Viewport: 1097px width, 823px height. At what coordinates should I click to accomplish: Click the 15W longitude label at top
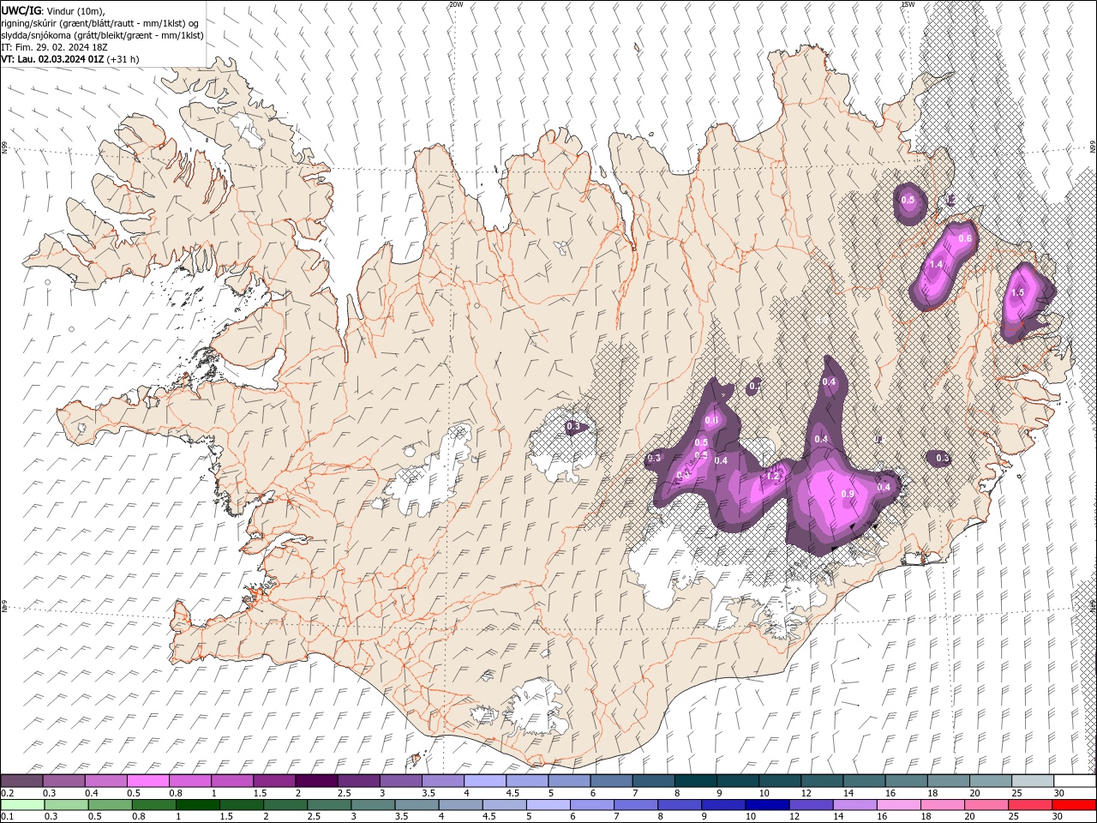pos(907,4)
